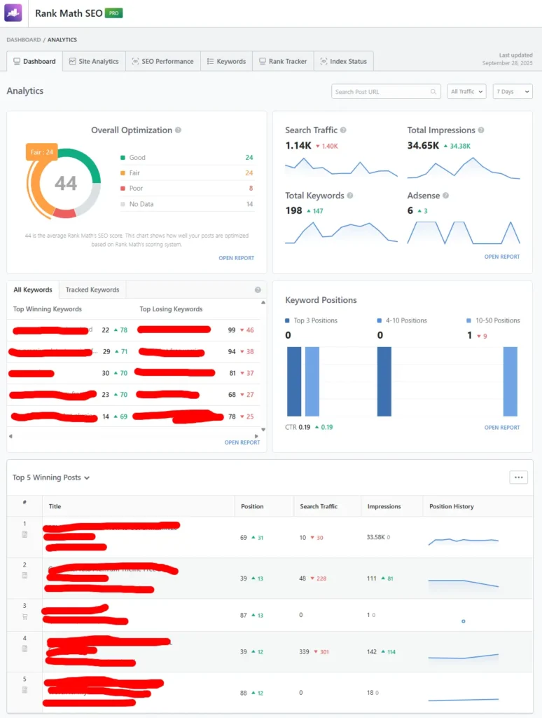Open the three-dots menu for winning posts

coord(518,477)
